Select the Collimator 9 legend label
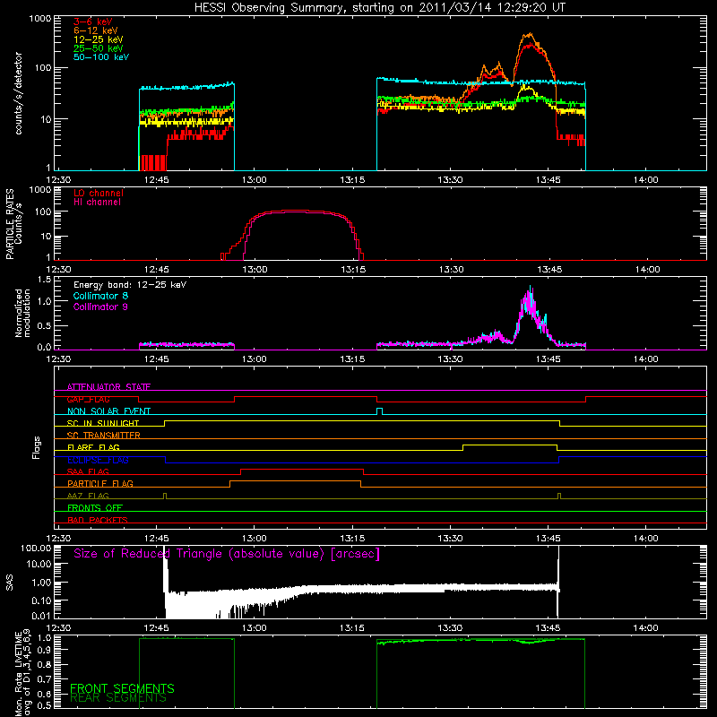Image resolution: width=717 pixels, height=717 pixels. [100, 307]
